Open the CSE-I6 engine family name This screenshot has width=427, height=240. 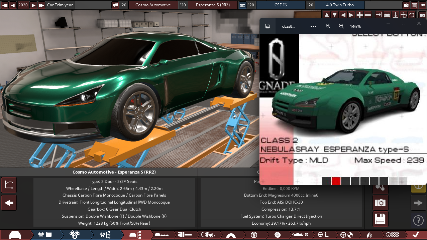(281, 5)
